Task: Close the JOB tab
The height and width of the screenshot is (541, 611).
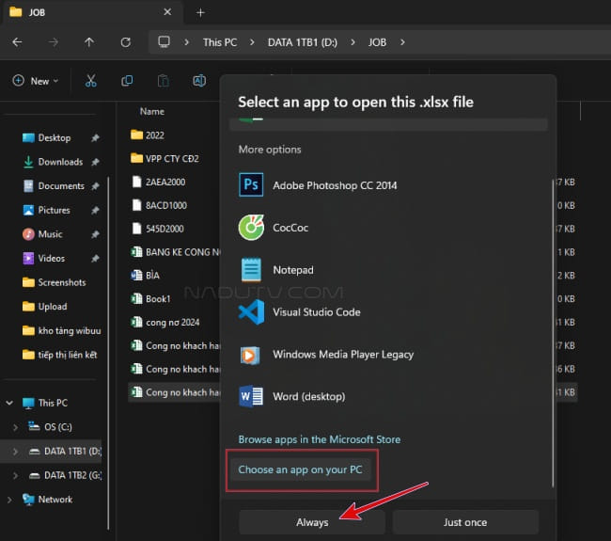Action: pos(167,12)
